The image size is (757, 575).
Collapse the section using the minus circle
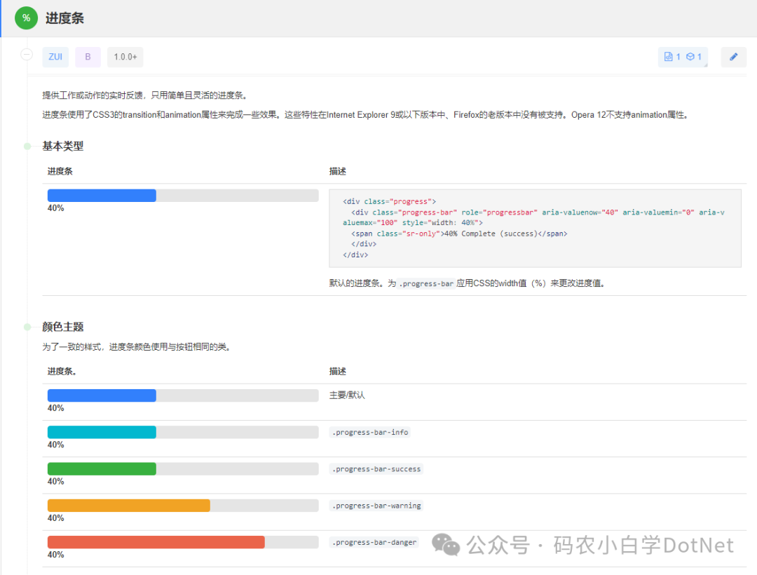click(x=27, y=54)
